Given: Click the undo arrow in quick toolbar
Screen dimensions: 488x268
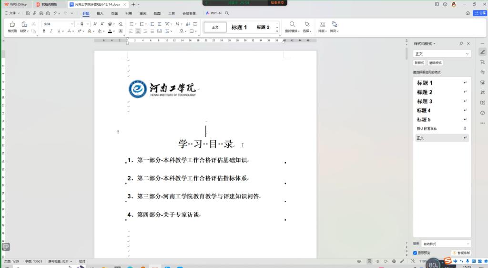Looking at the screenshot, I should pyautogui.click(x=55, y=13).
